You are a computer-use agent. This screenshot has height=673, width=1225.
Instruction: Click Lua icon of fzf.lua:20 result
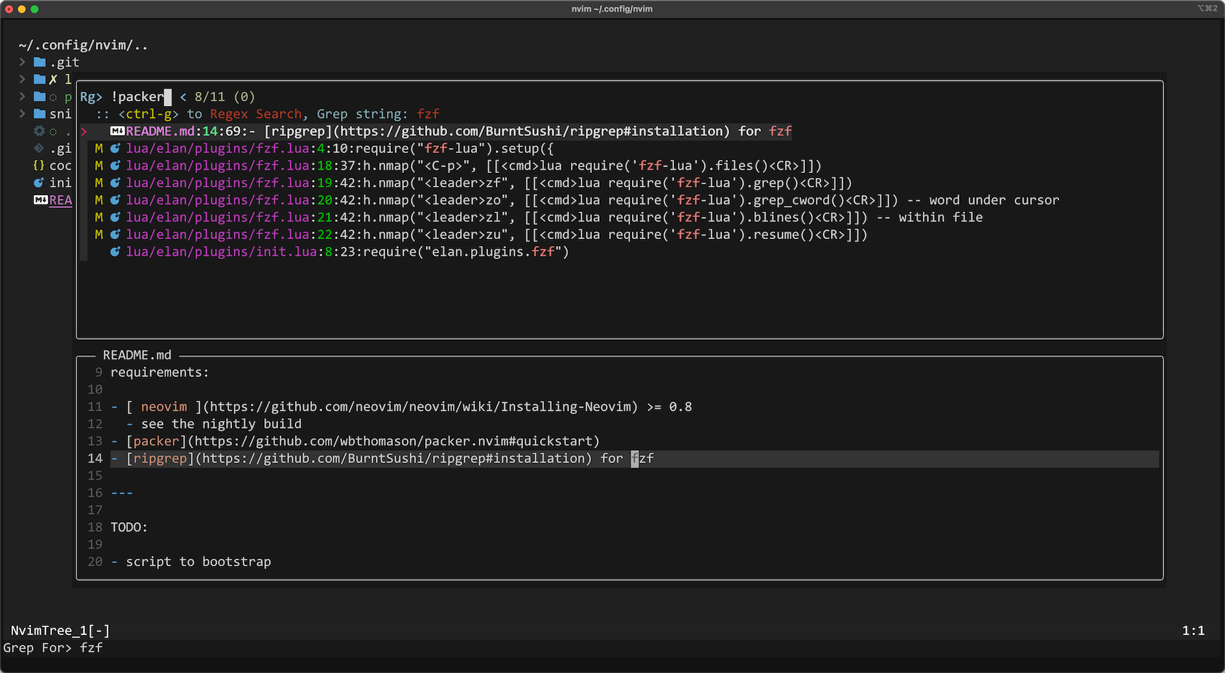[115, 200]
